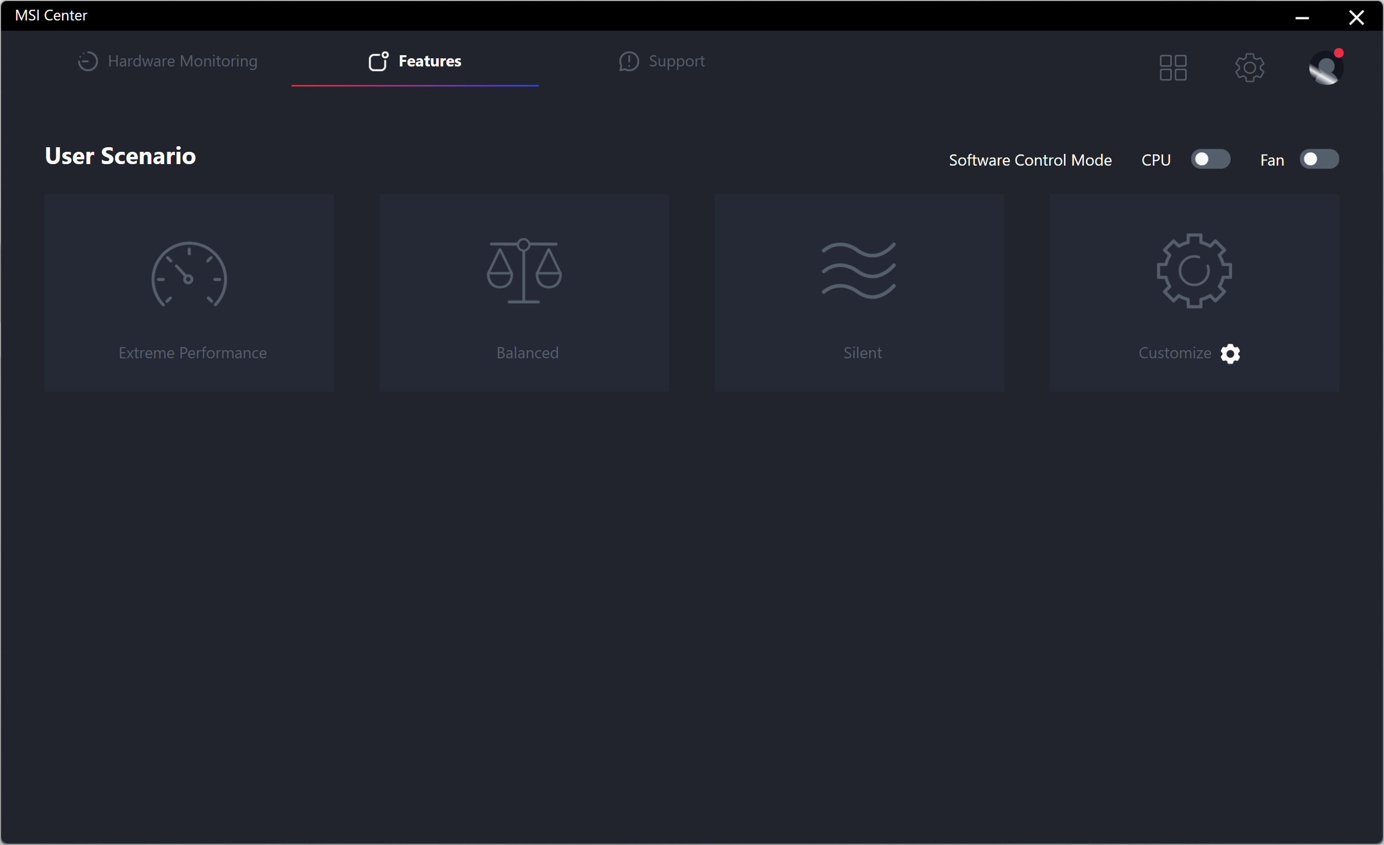Click the user profile avatar
Image resolution: width=1384 pixels, height=845 pixels.
pyautogui.click(x=1325, y=68)
